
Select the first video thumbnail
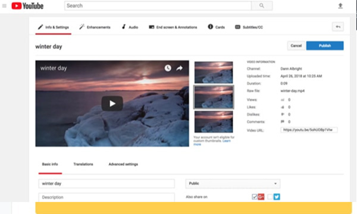click(x=214, y=73)
